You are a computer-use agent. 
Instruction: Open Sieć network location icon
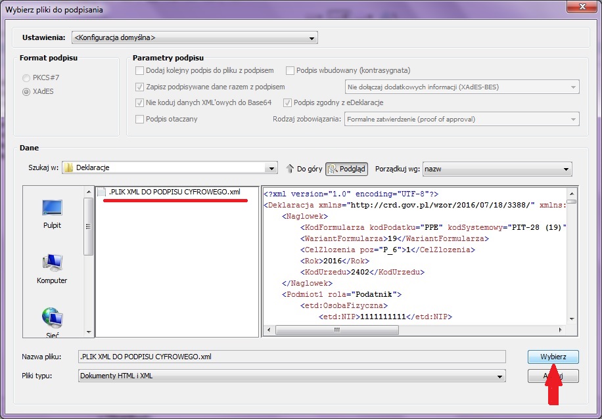52,322
